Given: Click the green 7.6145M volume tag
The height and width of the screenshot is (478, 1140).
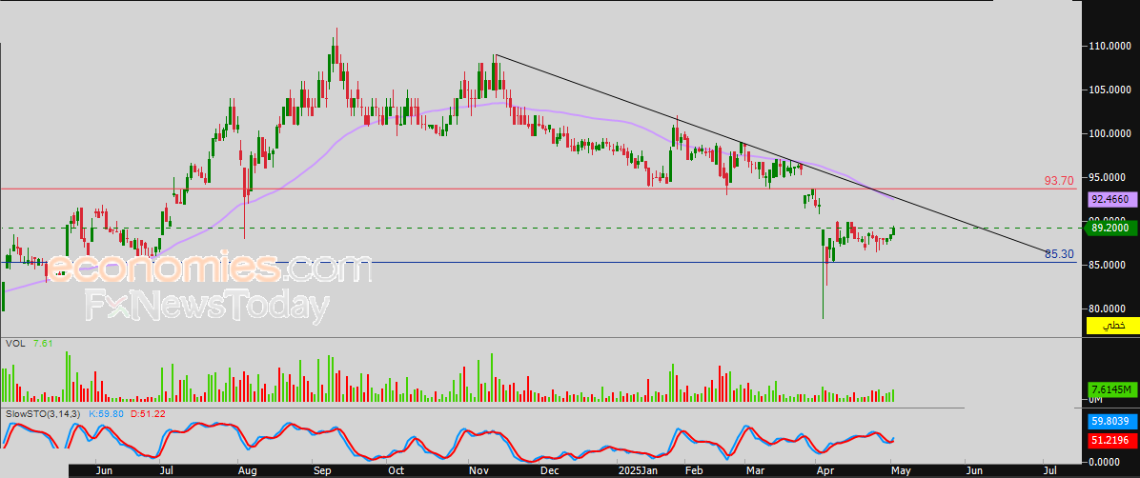Looking at the screenshot, I should point(1110,390).
